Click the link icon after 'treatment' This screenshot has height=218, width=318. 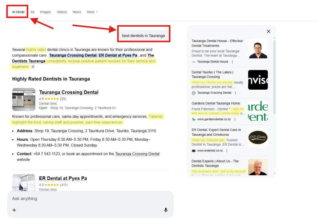click(x=33, y=67)
